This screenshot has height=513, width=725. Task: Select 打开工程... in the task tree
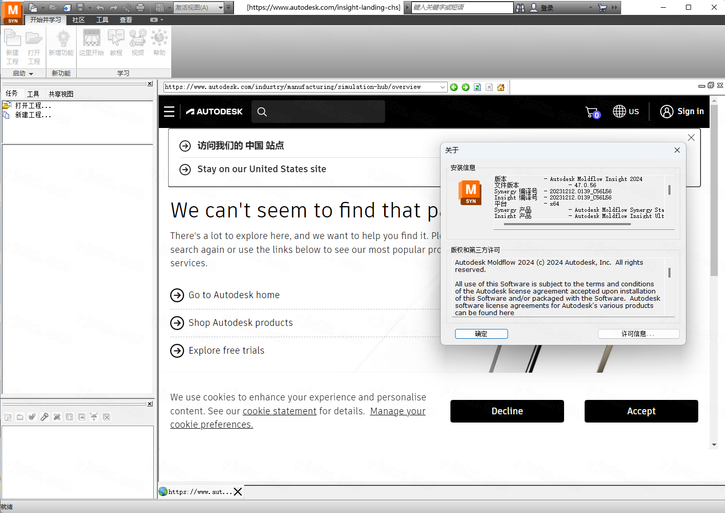(33, 105)
